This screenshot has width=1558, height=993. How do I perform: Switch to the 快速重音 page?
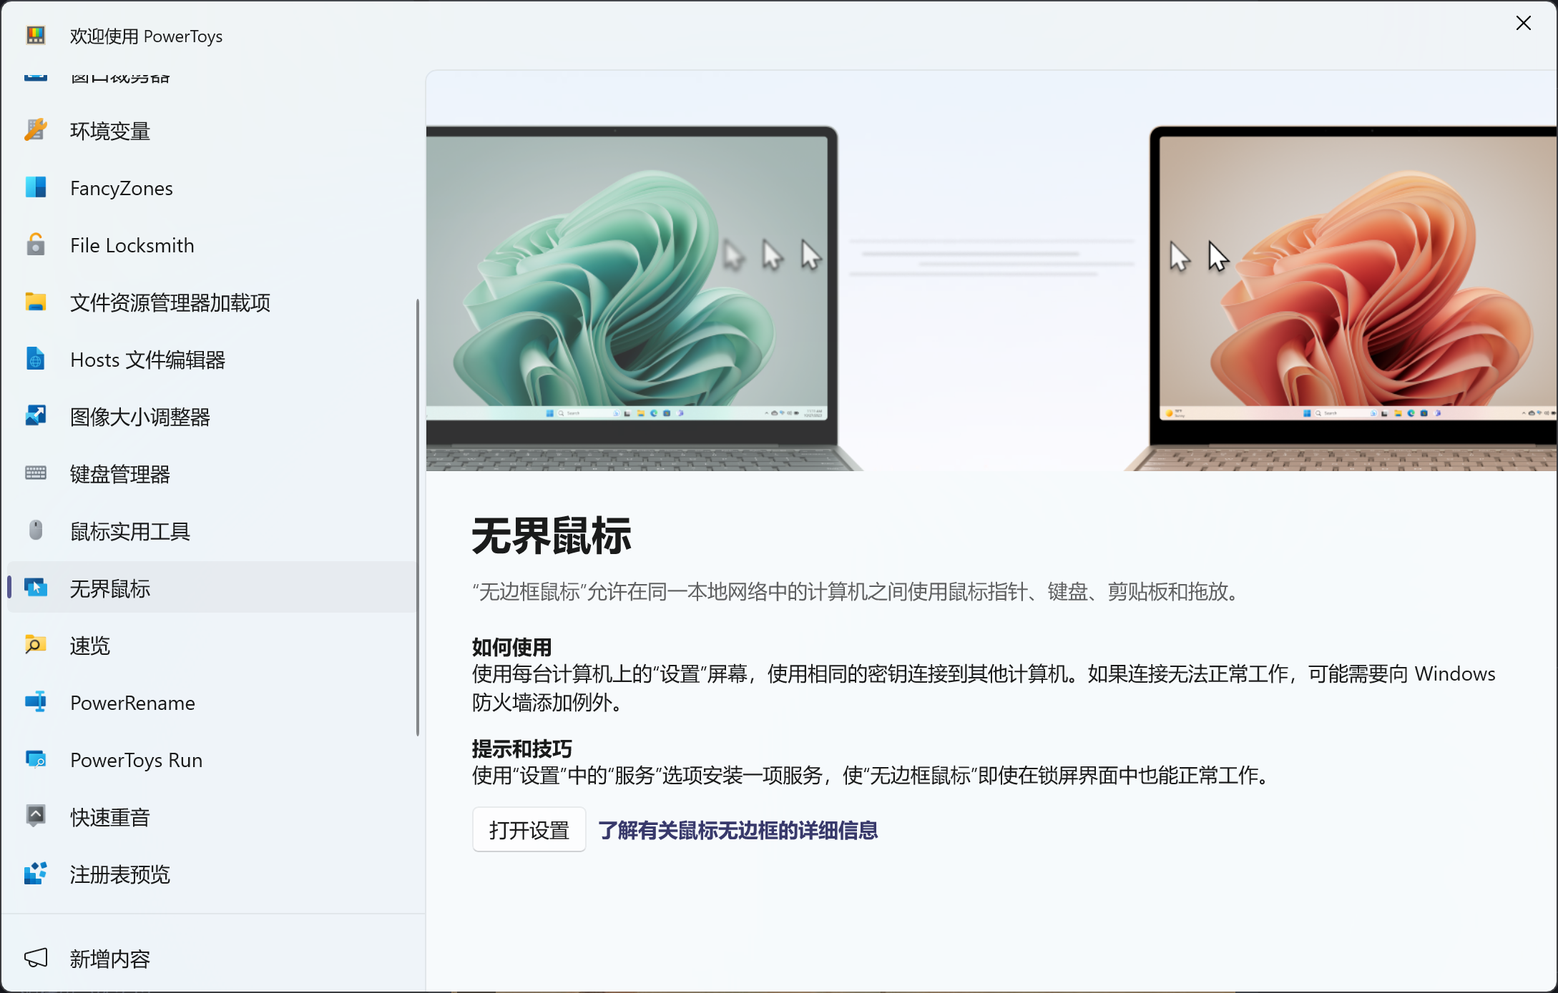(212, 816)
